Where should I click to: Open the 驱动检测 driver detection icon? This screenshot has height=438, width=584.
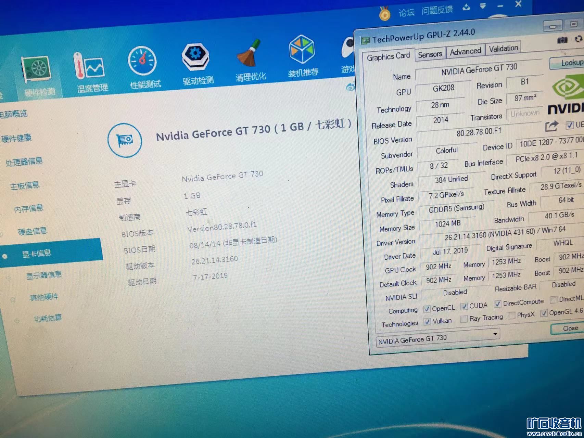[195, 57]
